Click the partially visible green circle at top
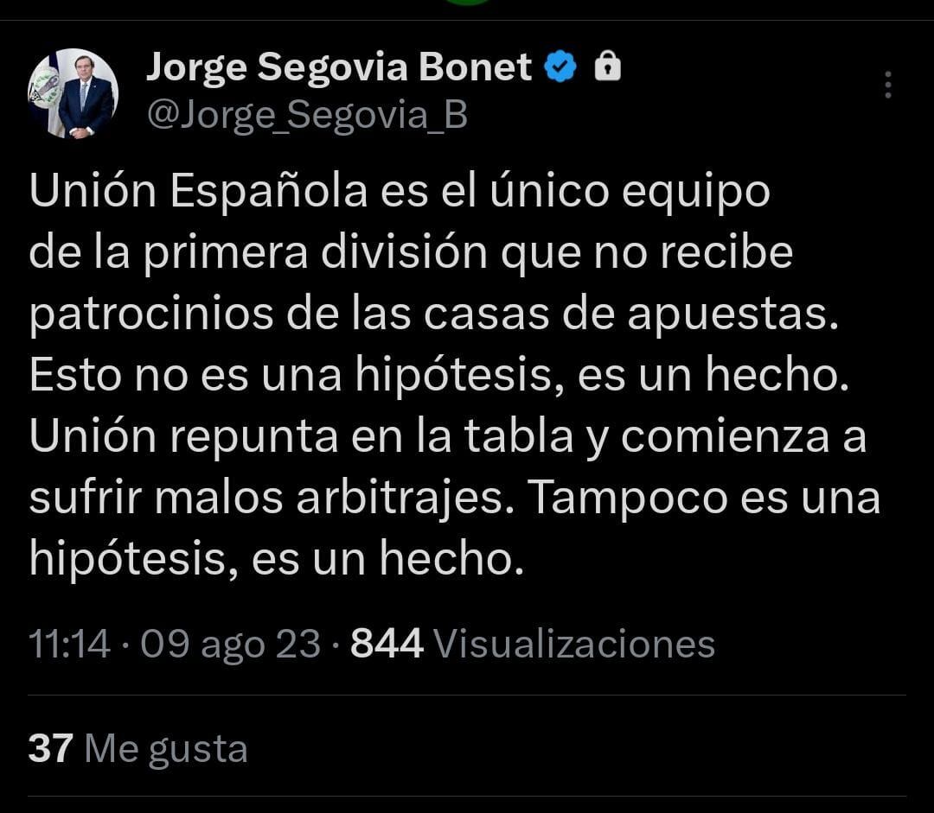 (x=468, y=2)
